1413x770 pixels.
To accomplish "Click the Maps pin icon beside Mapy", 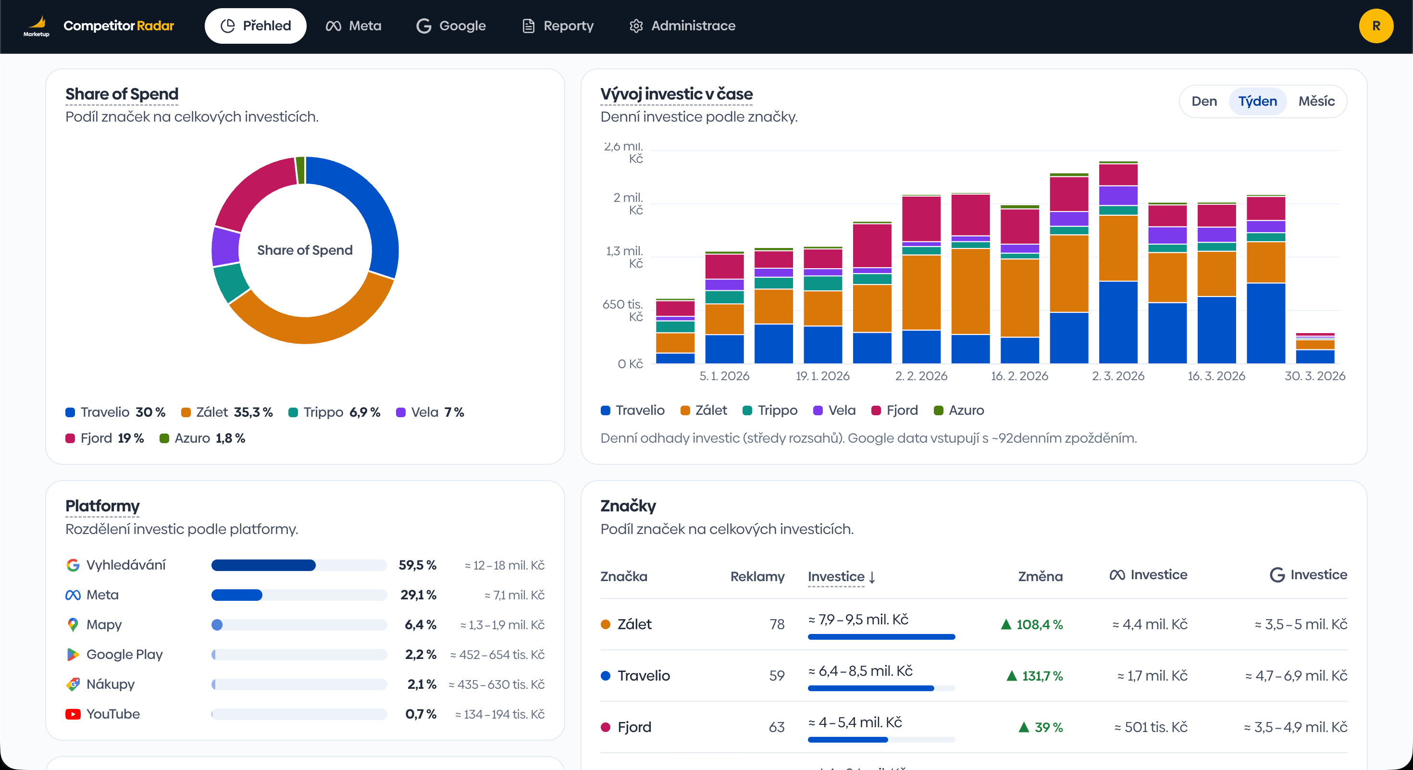I will click(73, 625).
